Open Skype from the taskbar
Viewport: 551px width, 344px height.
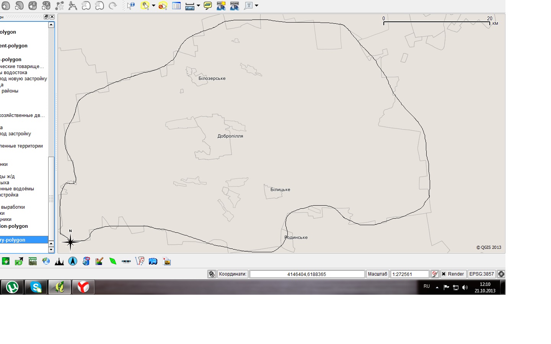pos(36,287)
